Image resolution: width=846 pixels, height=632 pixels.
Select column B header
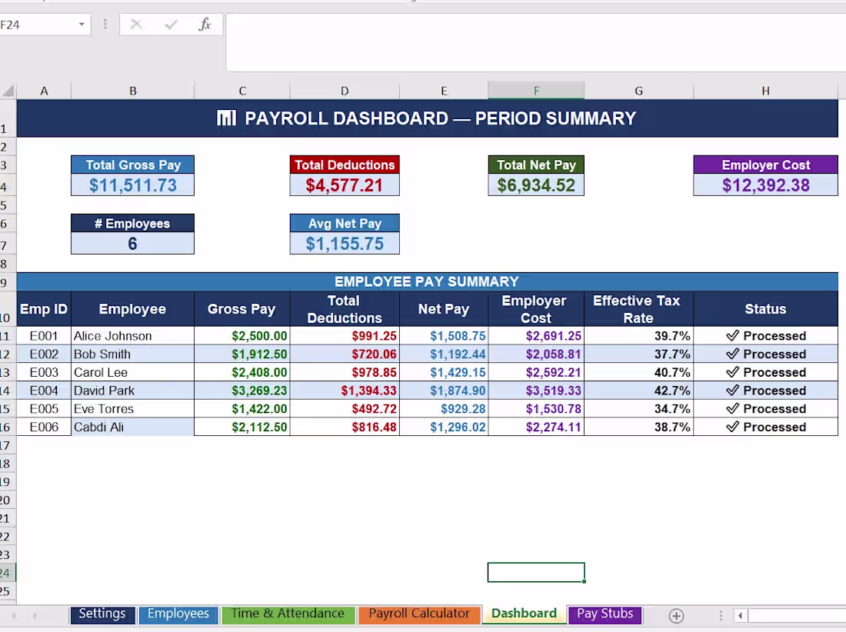133,91
